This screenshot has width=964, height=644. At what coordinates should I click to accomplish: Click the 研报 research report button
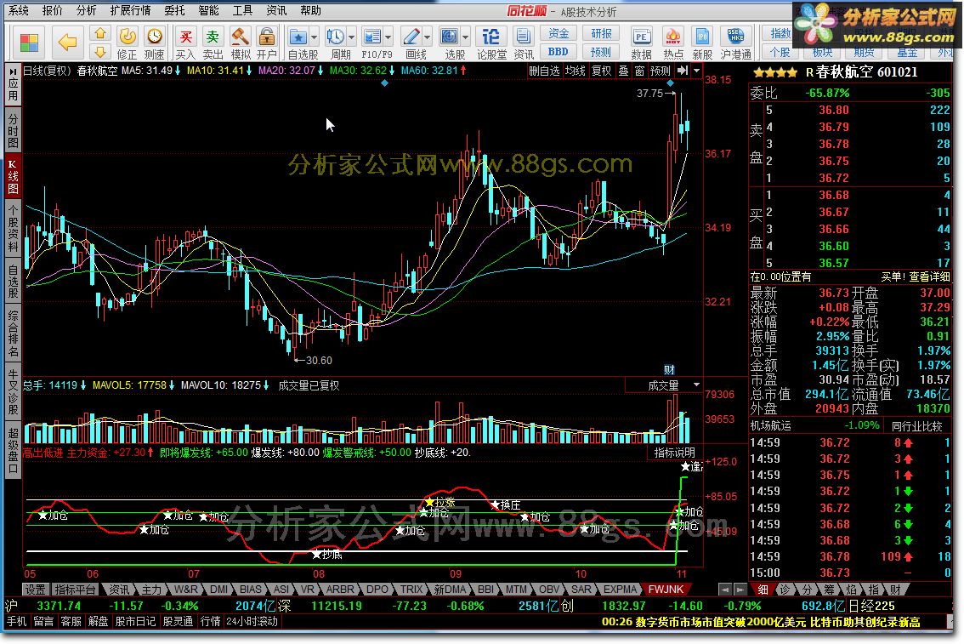click(x=601, y=33)
